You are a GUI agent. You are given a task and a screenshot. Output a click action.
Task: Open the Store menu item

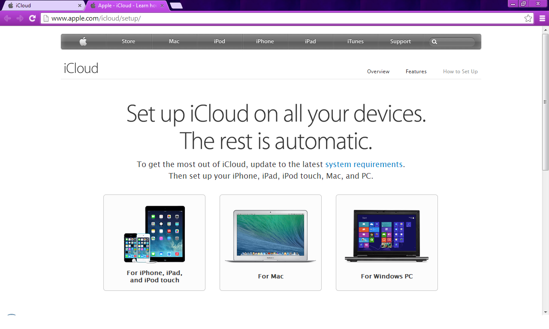point(128,42)
